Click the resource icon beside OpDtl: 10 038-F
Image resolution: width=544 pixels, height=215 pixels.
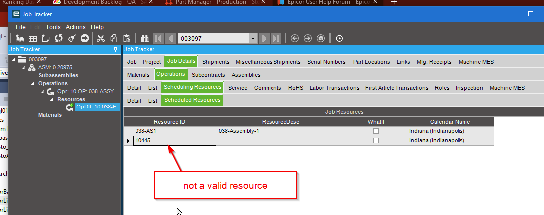70,107
